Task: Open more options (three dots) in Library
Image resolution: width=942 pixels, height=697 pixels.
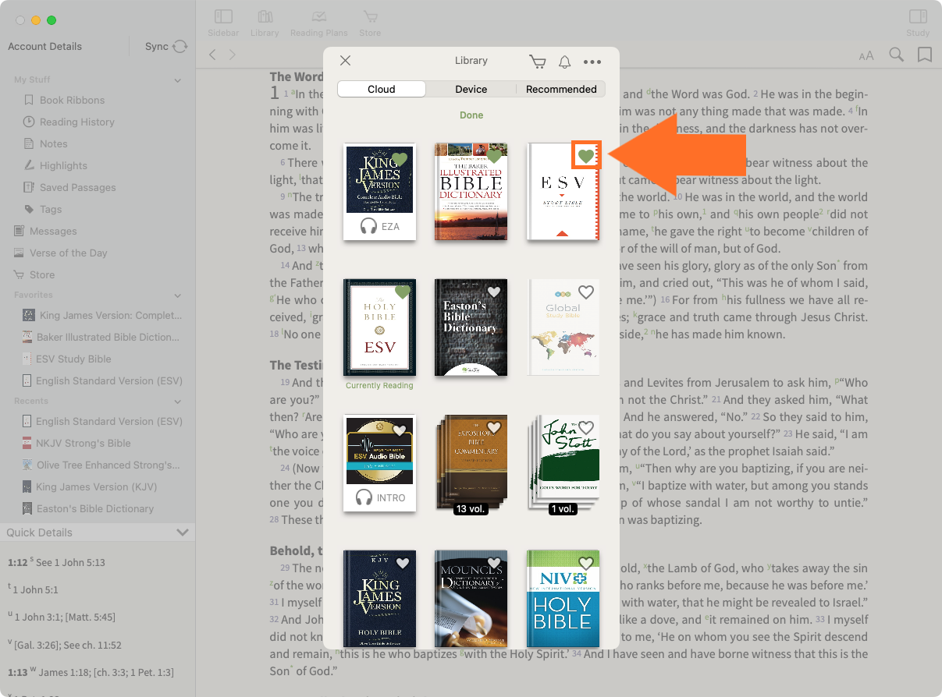Action: (x=592, y=62)
